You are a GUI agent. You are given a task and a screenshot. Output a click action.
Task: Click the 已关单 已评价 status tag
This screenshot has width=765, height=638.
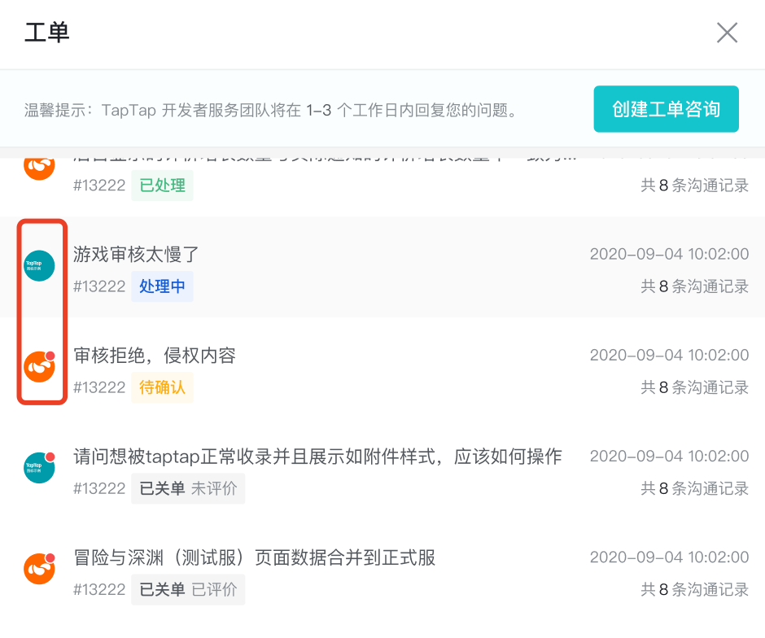(x=188, y=589)
